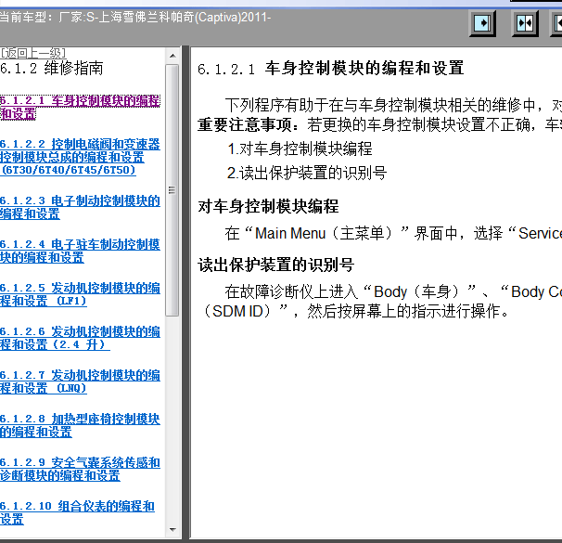
Task: Click the sidebar scroll down arrow
Action: point(172,530)
